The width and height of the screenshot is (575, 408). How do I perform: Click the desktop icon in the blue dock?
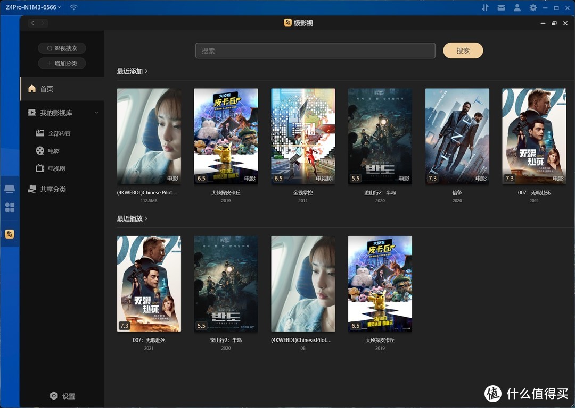[10, 188]
